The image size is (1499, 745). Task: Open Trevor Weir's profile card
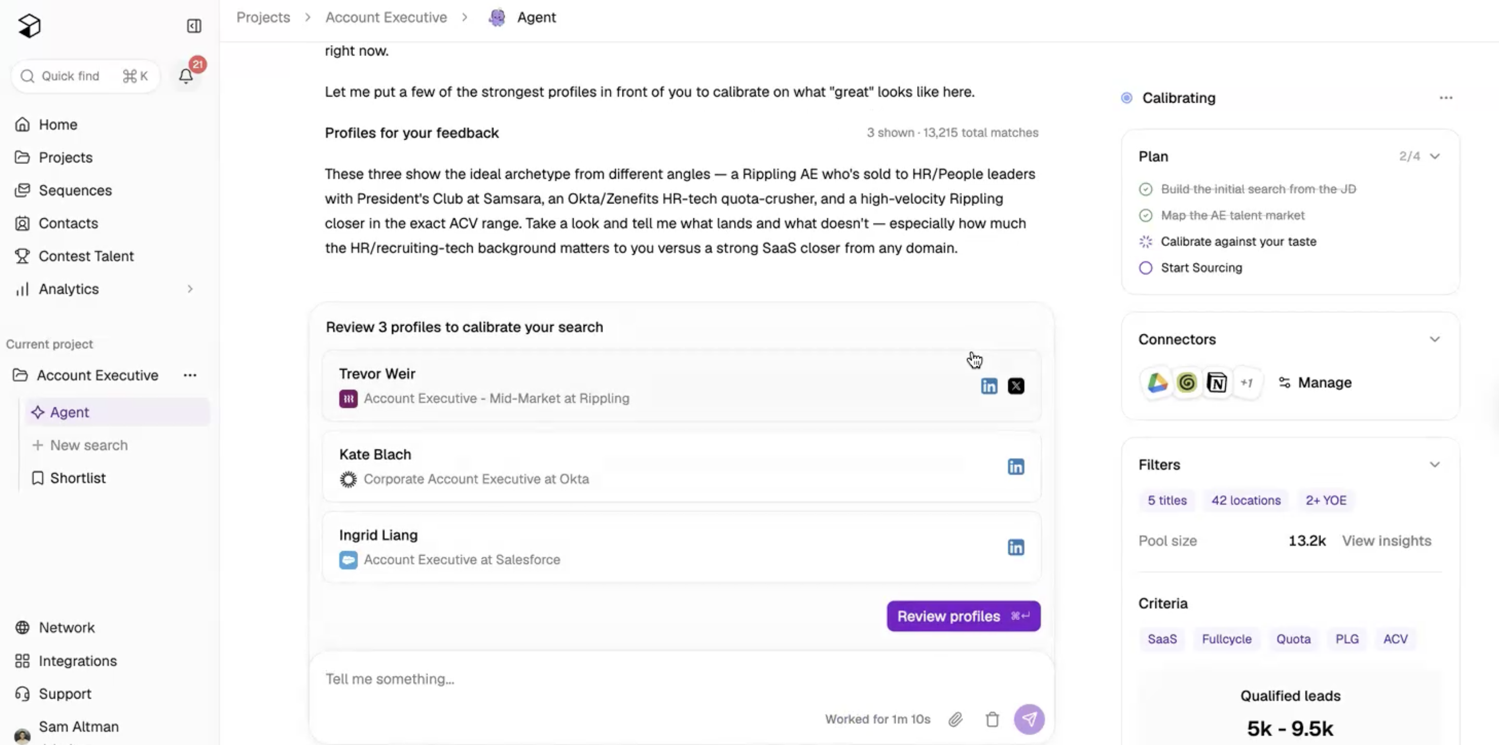coord(681,386)
